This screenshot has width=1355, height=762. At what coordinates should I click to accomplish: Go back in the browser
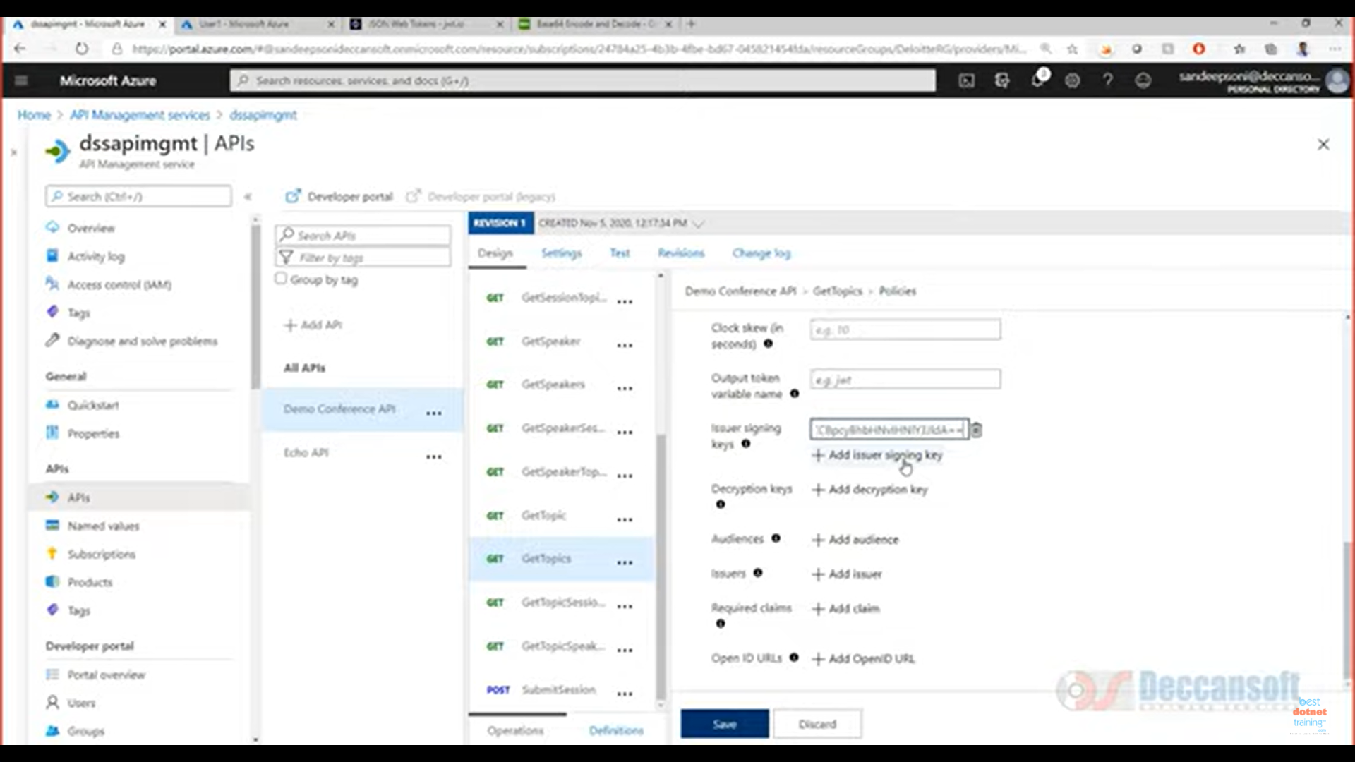pos(20,49)
